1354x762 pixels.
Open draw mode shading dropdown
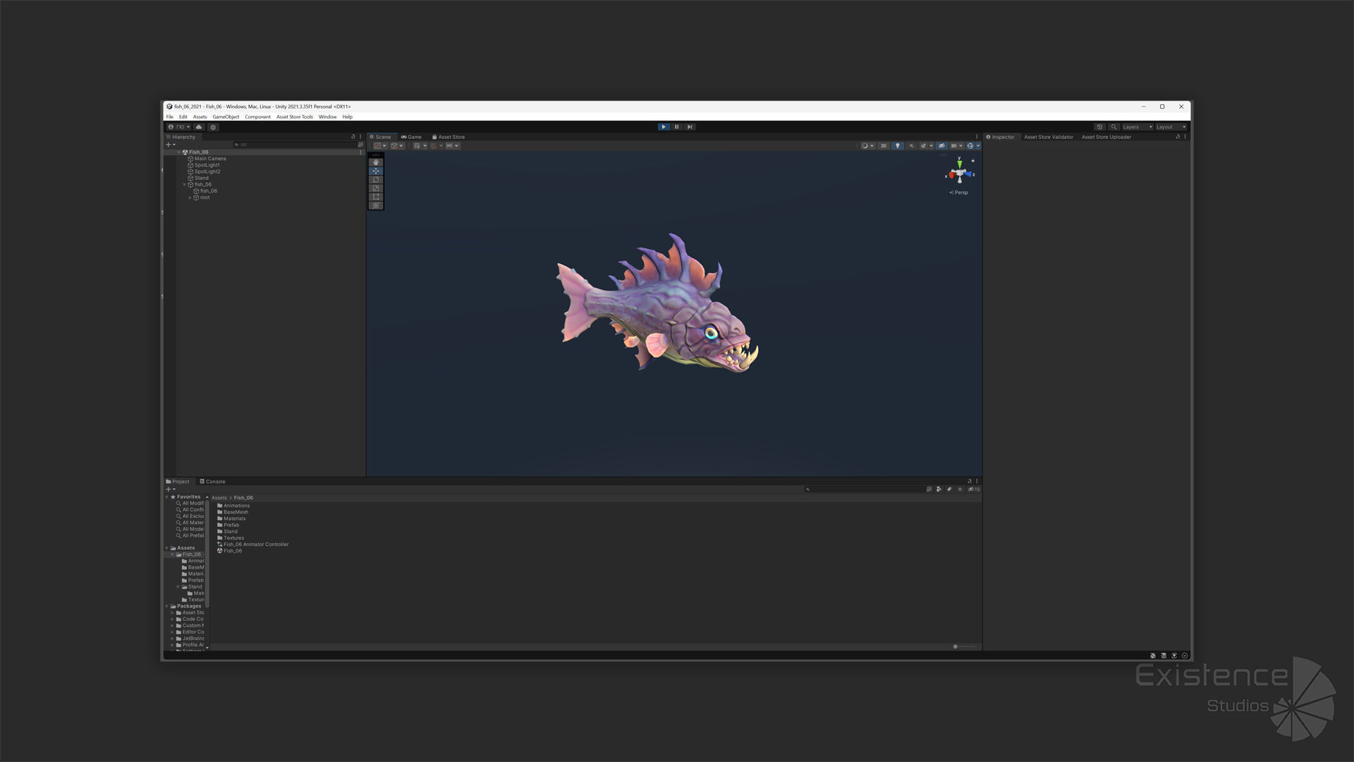tap(867, 145)
